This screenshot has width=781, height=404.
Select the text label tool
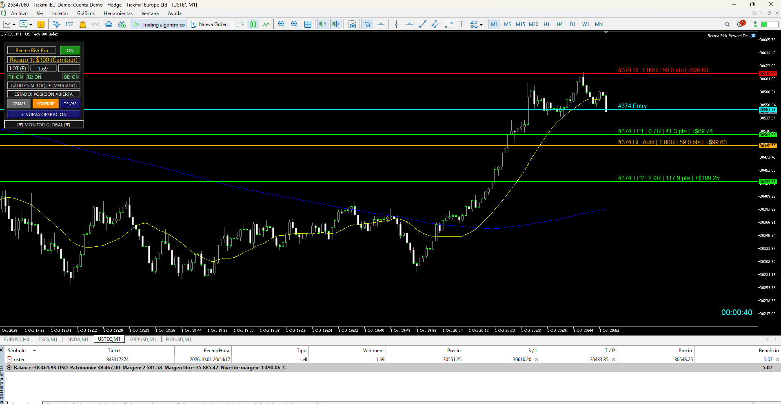coord(461,24)
